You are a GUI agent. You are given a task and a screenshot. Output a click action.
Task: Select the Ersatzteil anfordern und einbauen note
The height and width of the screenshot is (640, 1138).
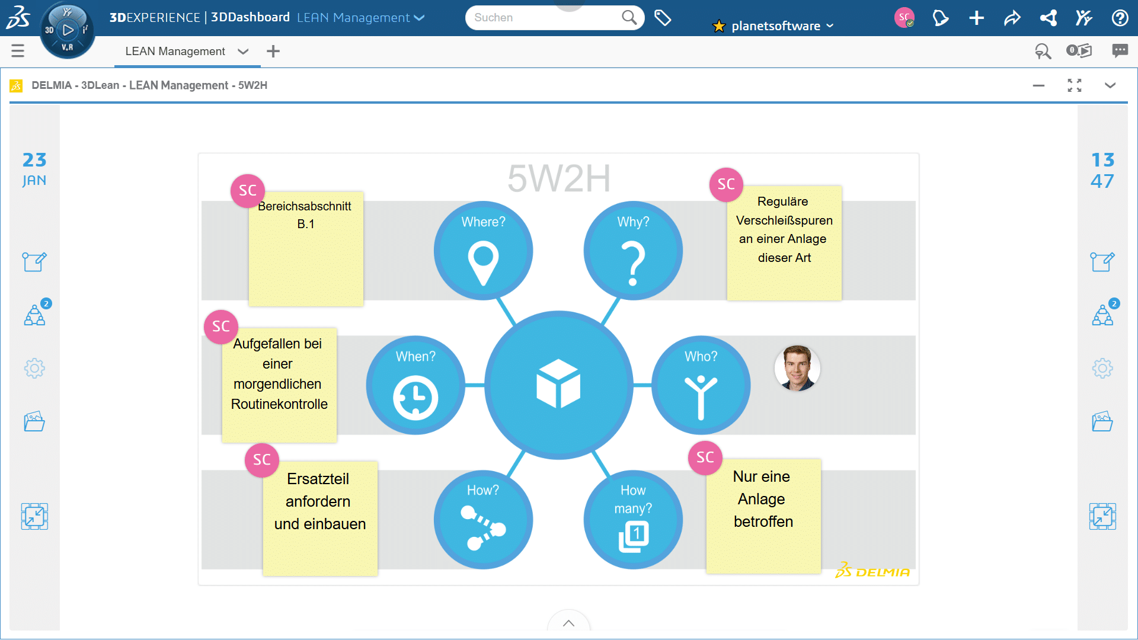pos(320,519)
